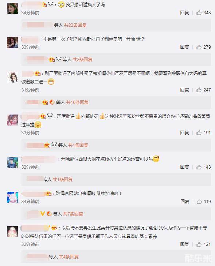Screen dimensions: 215x266
Task: Reply to the 我只想知道换人了吗 comment
Action: point(184,12)
